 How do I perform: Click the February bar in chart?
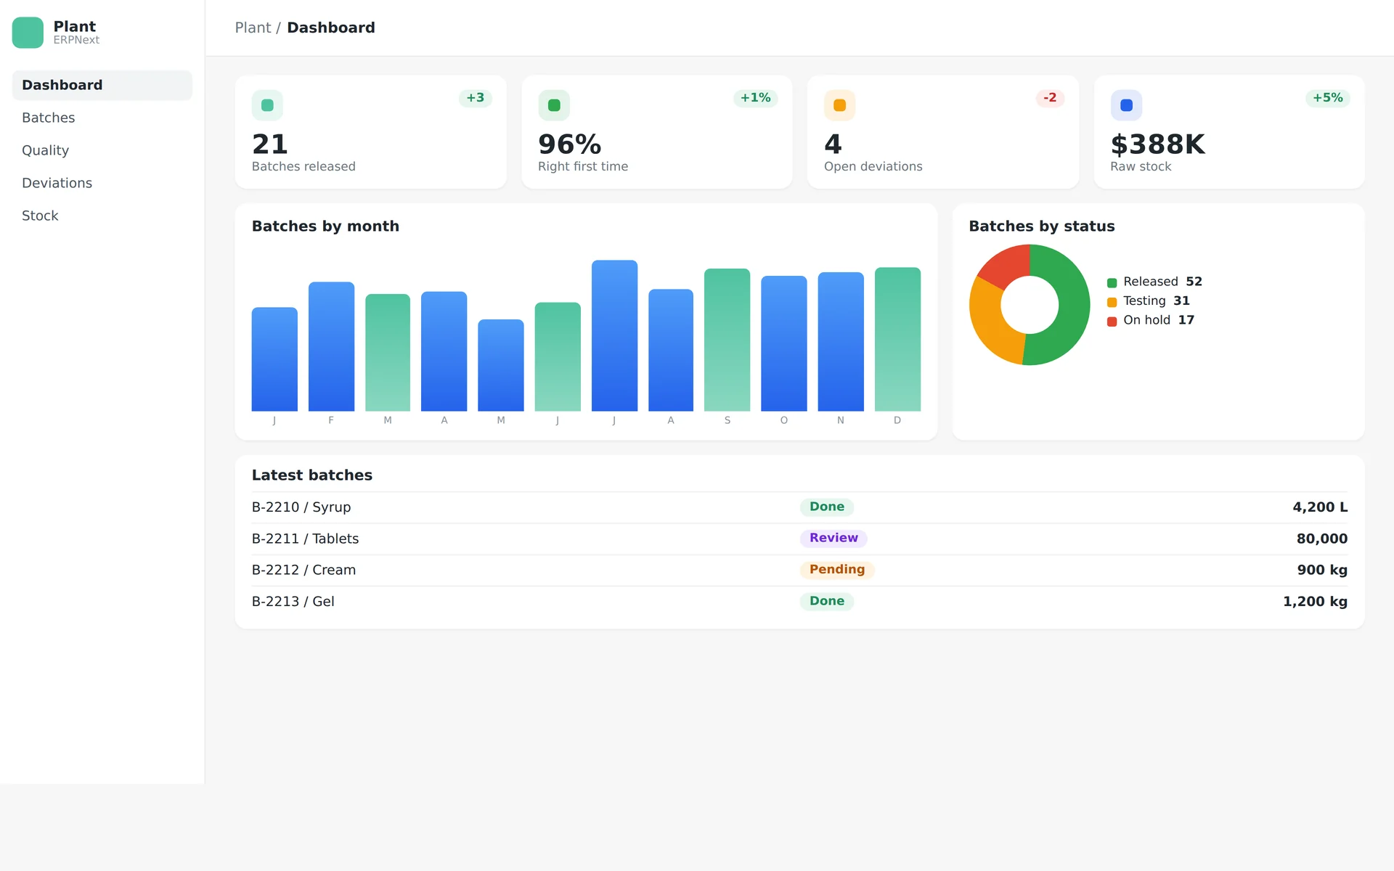[331, 346]
